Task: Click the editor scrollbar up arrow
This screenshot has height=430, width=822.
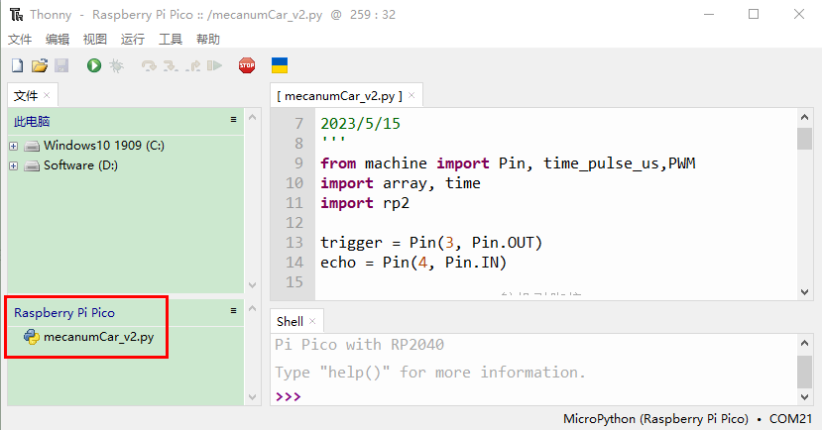Action: tap(804, 117)
